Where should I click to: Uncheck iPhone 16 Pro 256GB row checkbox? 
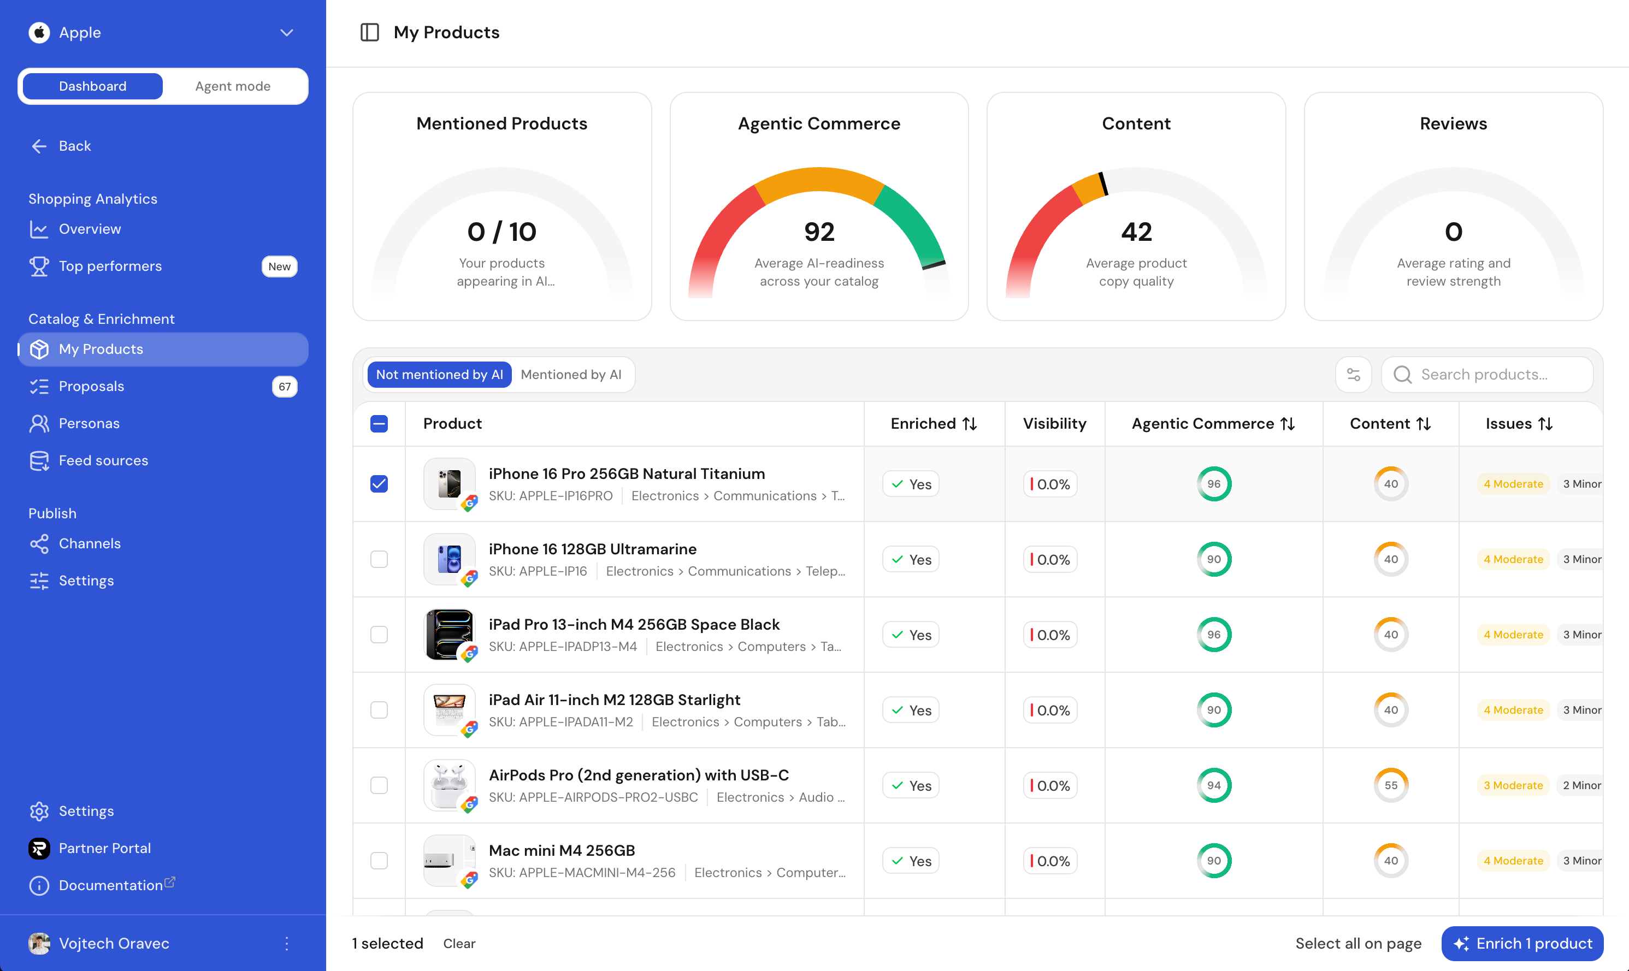click(379, 483)
